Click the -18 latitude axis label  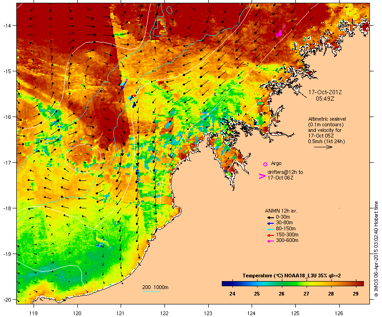[x=7, y=208]
